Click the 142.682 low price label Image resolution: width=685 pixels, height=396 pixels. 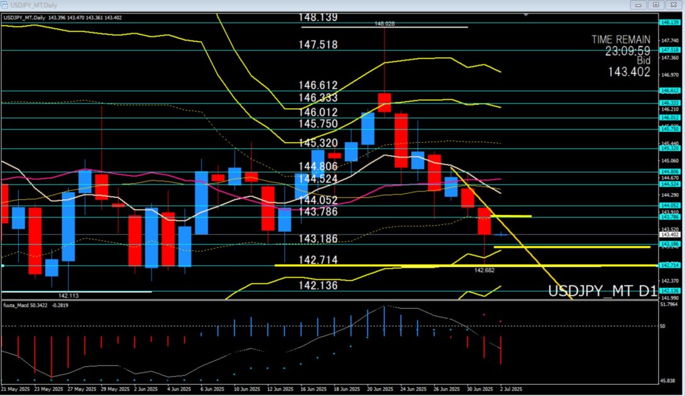tap(483, 269)
